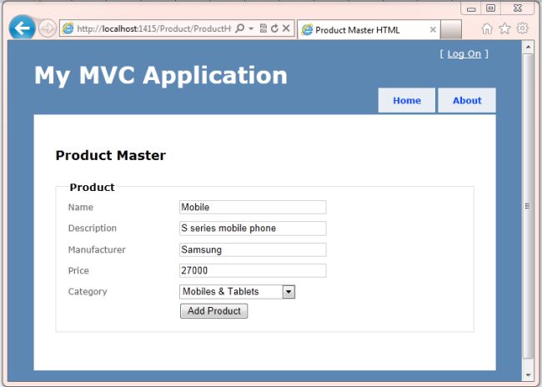The width and height of the screenshot is (542, 387).
Task: Open the Home menu tab
Action: pos(407,101)
